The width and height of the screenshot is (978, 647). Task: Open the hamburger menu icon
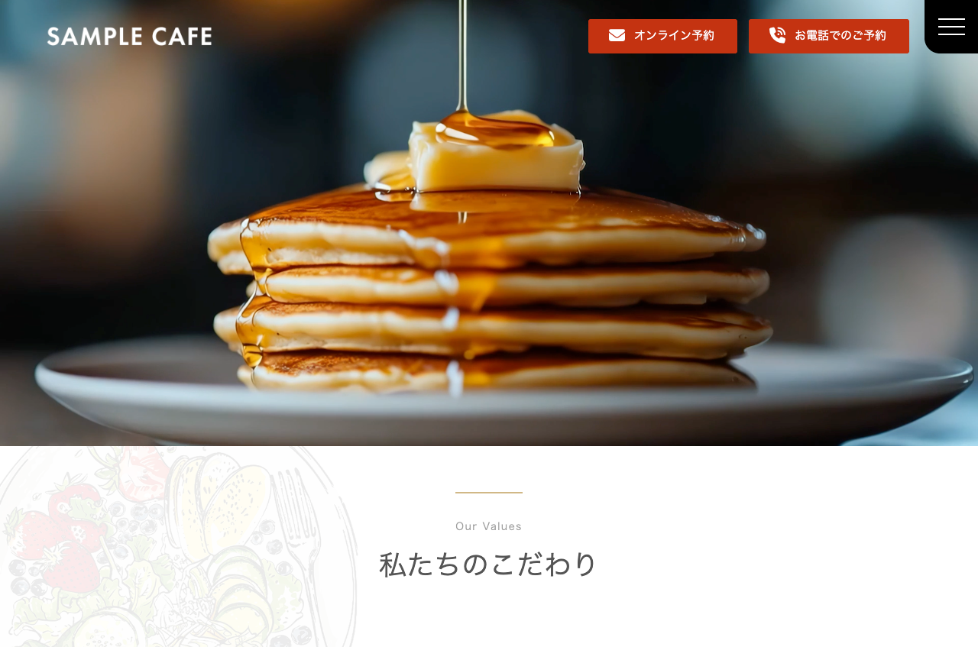coord(951,27)
